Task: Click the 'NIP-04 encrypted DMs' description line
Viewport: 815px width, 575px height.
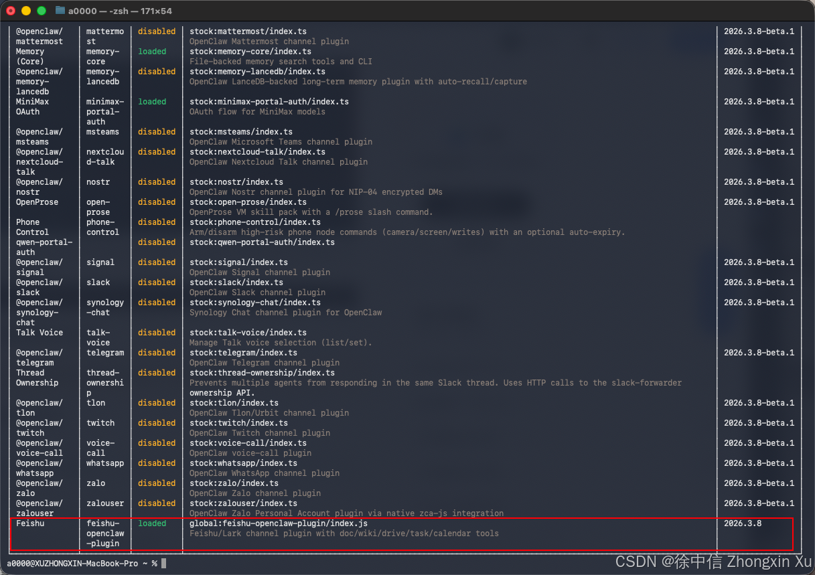Action: [x=316, y=192]
